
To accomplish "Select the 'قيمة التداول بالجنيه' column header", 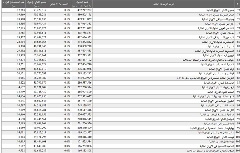I will pos(82,4).
